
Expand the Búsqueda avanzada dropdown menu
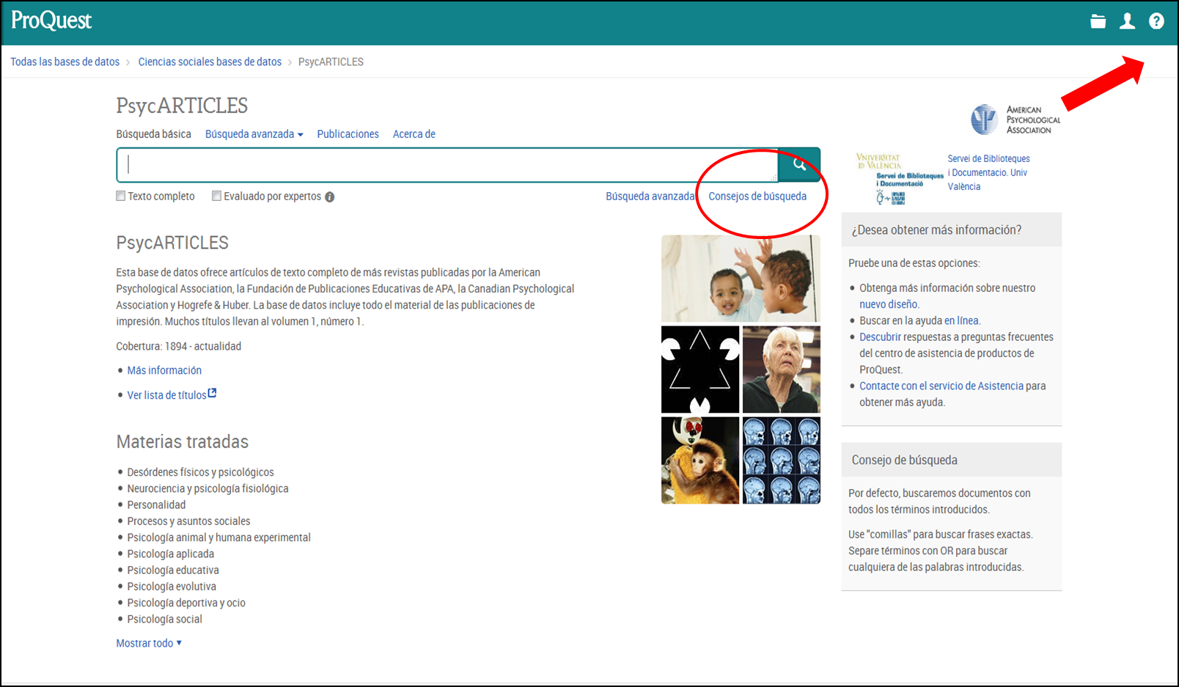pyautogui.click(x=254, y=134)
